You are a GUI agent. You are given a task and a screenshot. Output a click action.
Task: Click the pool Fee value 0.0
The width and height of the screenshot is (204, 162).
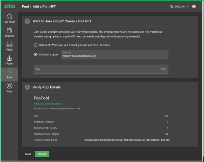167,116
